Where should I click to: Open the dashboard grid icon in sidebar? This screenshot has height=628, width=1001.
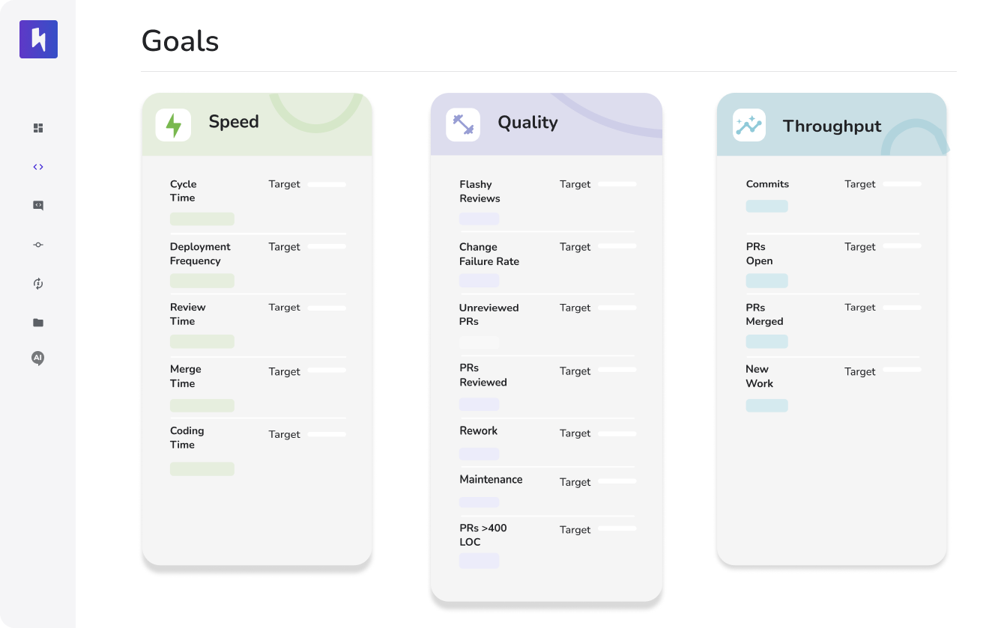(38, 128)
